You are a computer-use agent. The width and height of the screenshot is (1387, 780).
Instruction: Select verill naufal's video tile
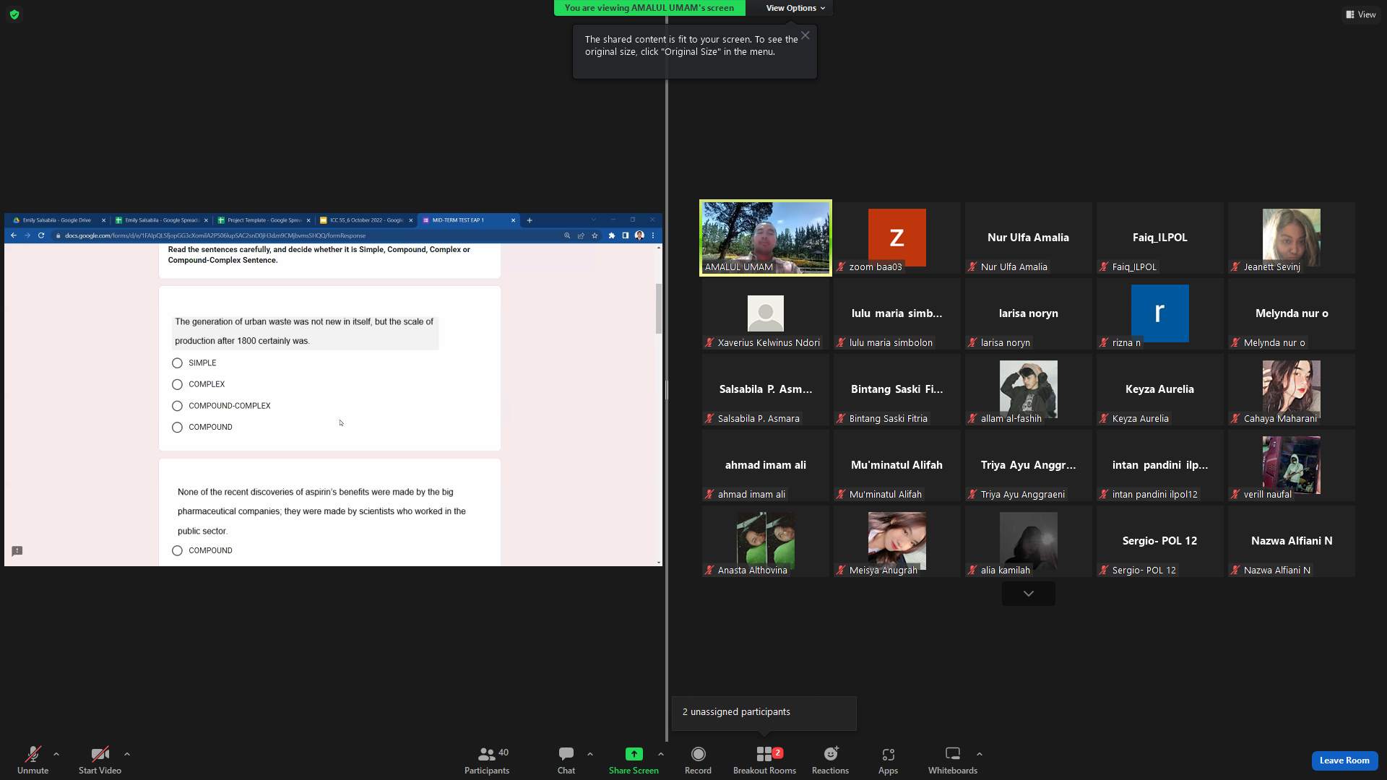[x=1292, y=466]
